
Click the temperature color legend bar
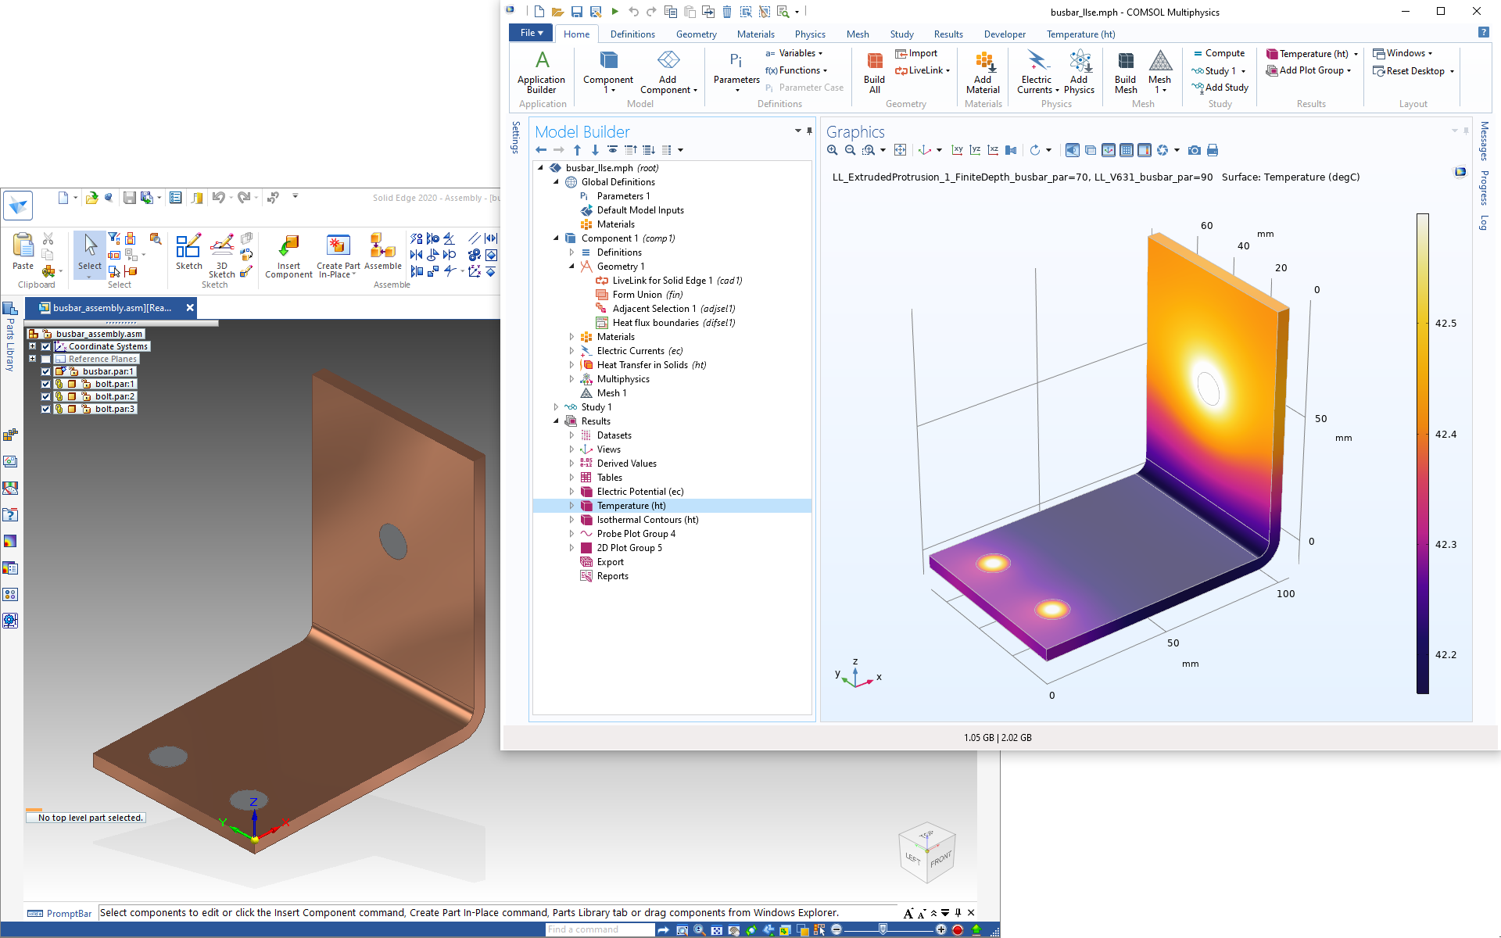pos(1423,453)
